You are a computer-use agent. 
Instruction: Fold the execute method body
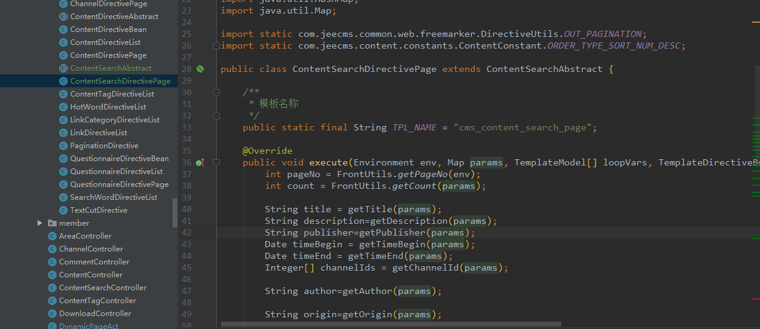[x=216, y=163]
